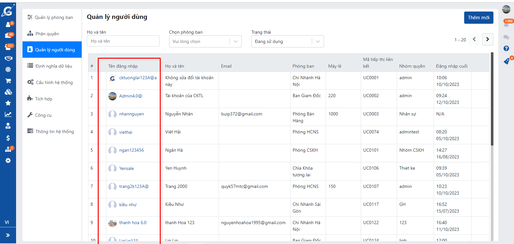
Task: Click the notification bell with 1,082 badge
Action: point(506,24)
